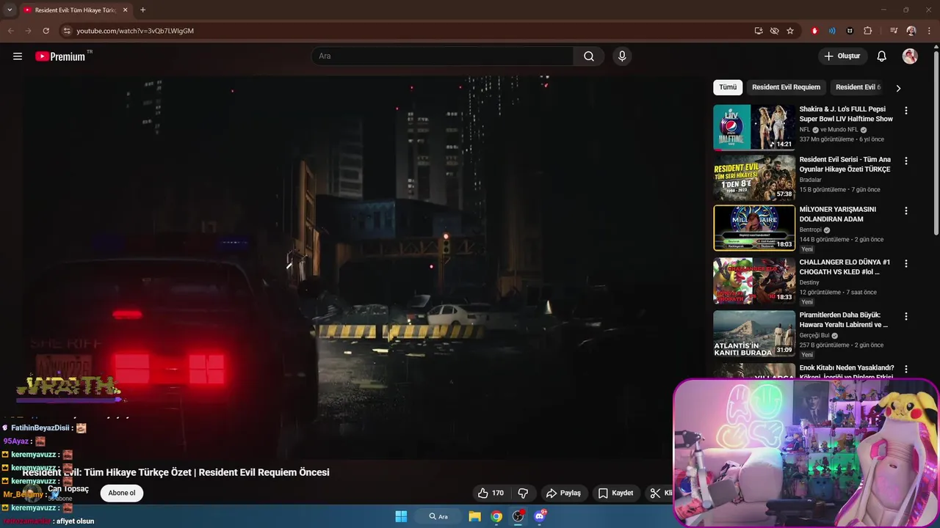Screen dimensions: 940x528
Task: Click the red extension icon in toolbar
Action: pyautogui.click(x=814, y=31)
